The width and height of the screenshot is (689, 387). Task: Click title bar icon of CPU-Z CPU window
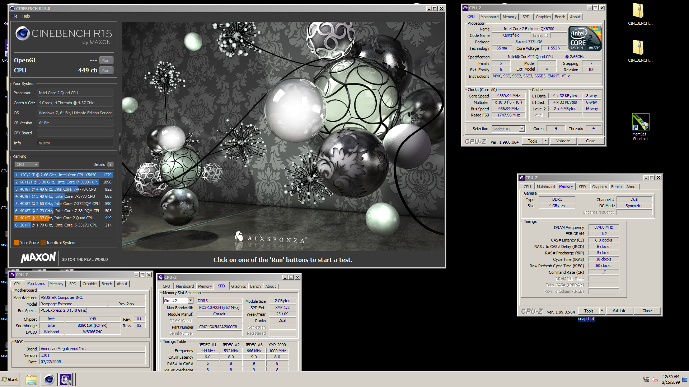coord(465,8)
